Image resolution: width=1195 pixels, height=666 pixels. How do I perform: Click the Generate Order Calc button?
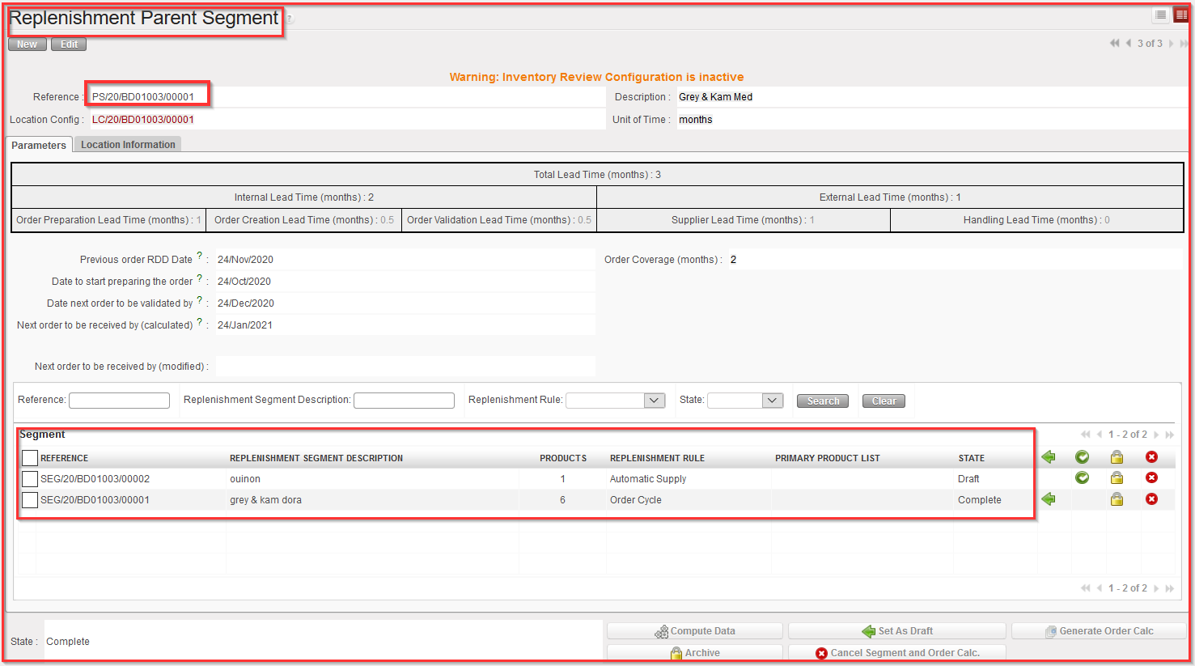click(x=1098, y=631)
